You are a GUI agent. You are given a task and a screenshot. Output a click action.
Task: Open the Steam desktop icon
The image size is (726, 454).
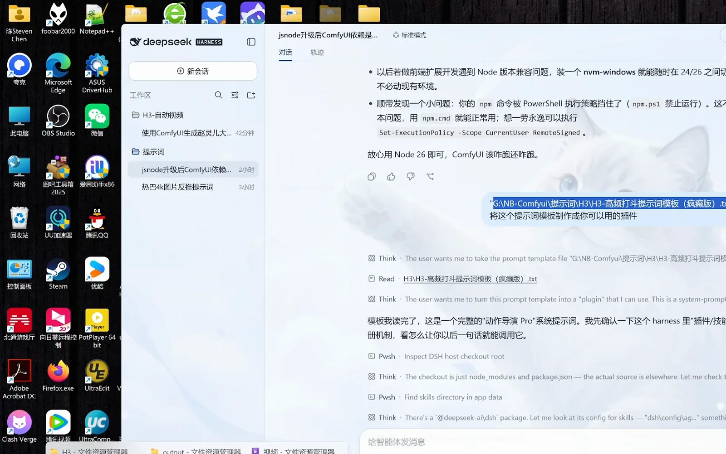click(58, 274)
